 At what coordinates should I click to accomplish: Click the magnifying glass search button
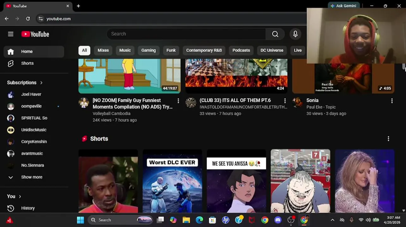275,34
